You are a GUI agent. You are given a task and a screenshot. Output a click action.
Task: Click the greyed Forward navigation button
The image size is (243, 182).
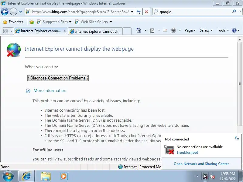pyautogui.click(x=13, y=12)
